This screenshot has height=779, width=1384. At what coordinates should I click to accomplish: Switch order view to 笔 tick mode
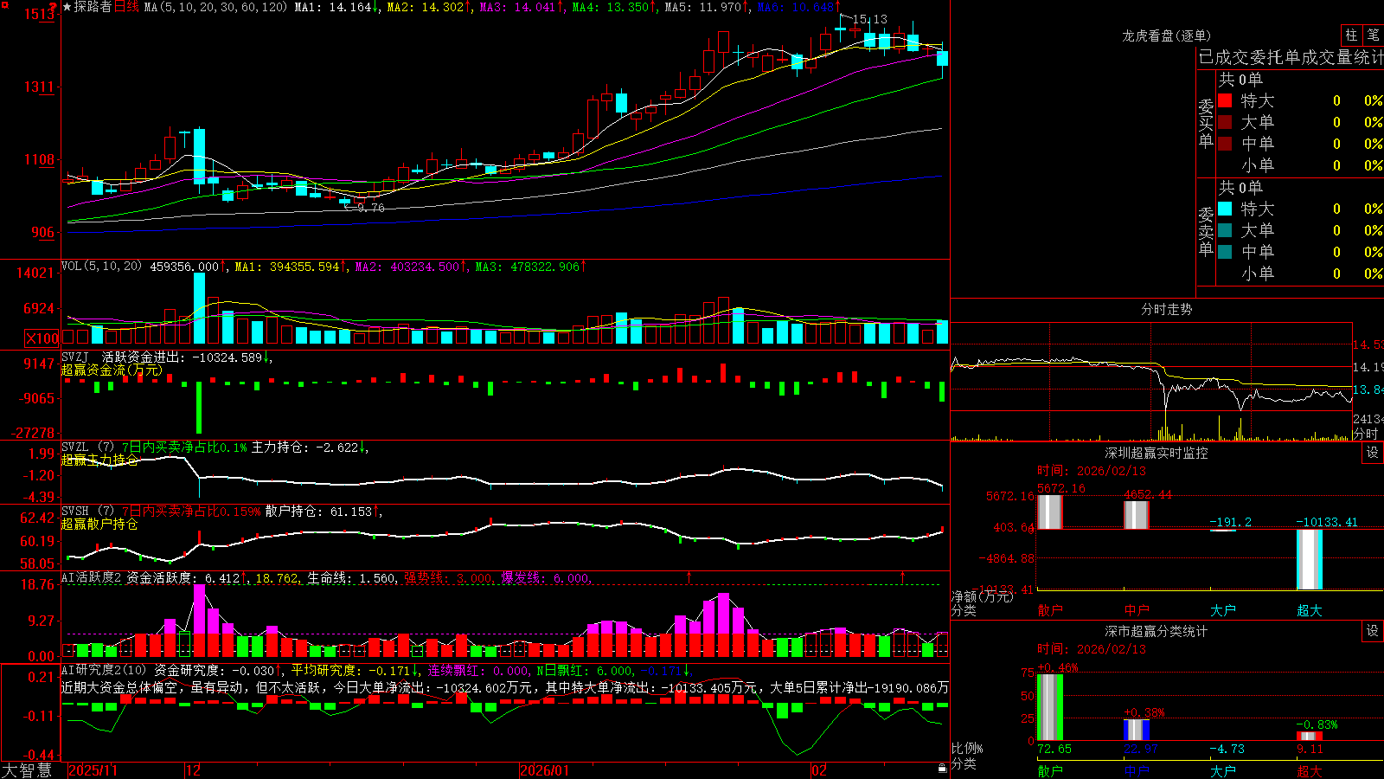click(1373, 35)
